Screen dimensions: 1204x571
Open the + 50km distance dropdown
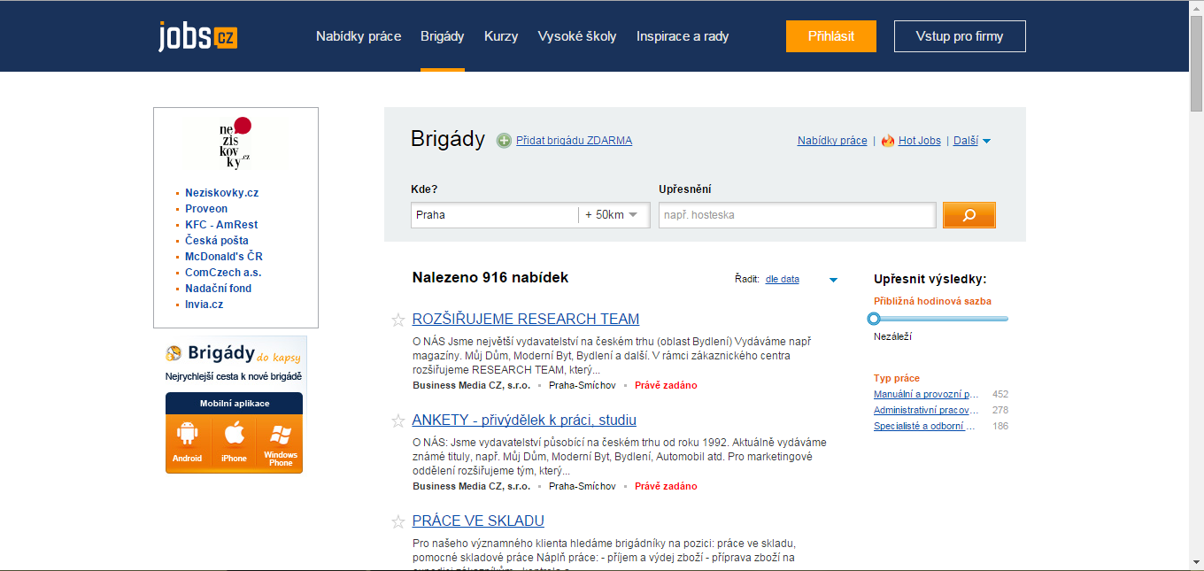coord(614,215)
